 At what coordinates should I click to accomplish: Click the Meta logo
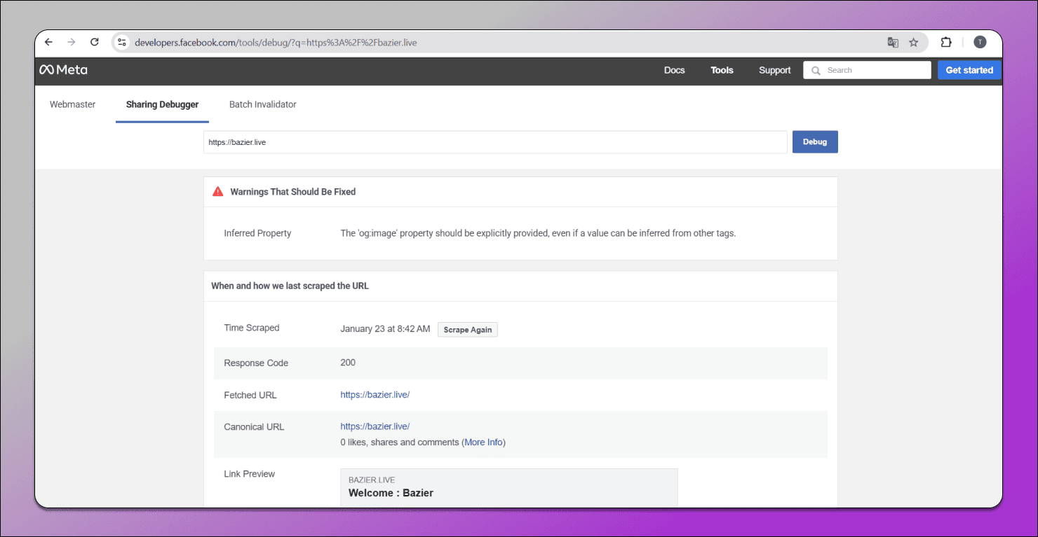click(63, 70)
